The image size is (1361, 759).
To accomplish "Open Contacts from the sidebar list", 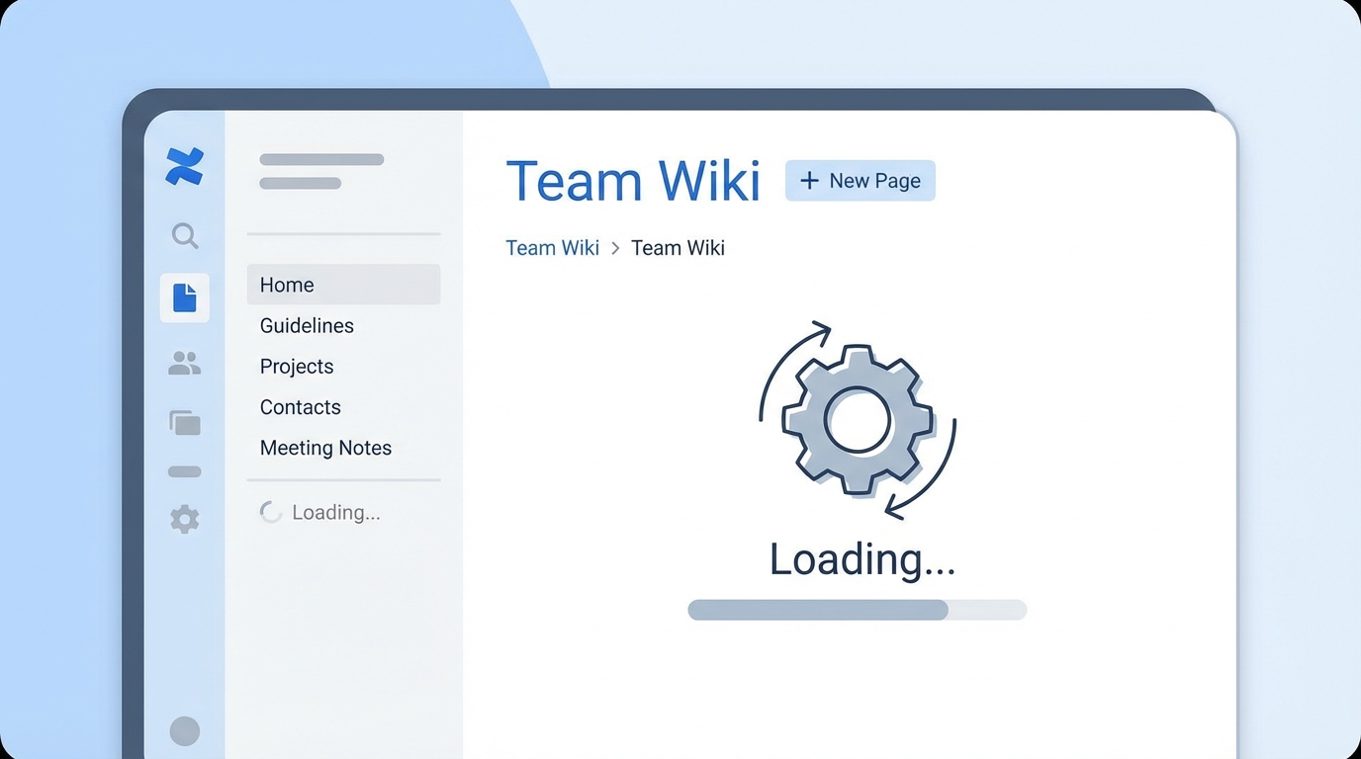I will point(300,407).
